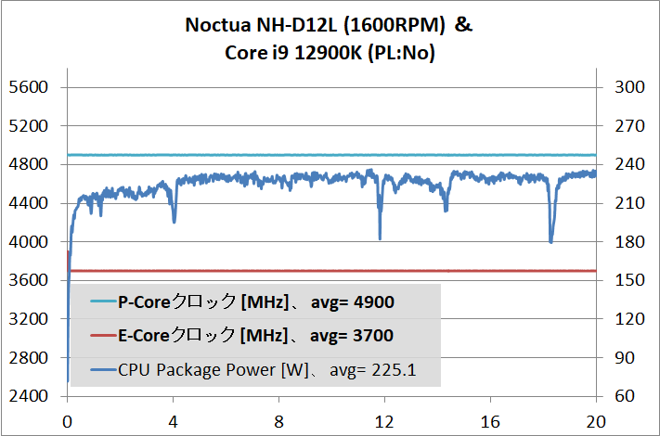The height and width of the screenshot is (436, 660).
Task: Select left axis label 2400
Action: click(x=29, y=396)
